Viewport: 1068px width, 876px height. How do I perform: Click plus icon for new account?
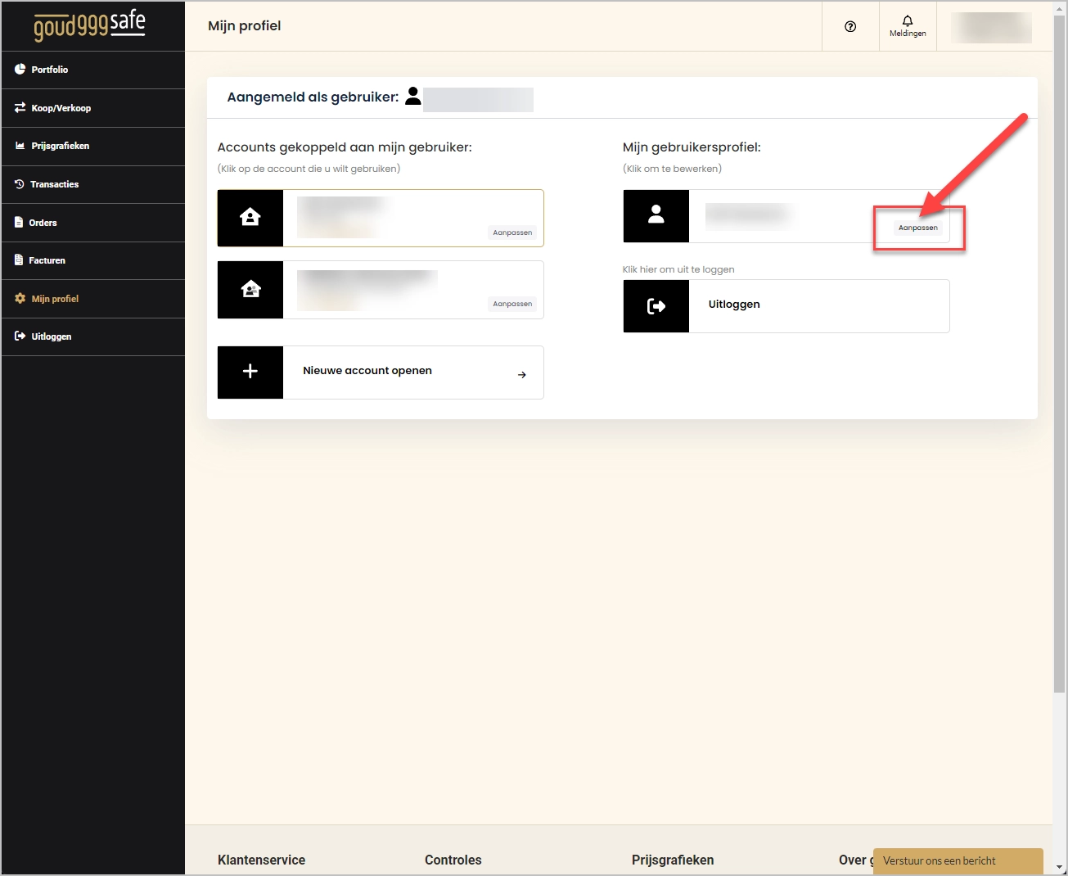250,372
